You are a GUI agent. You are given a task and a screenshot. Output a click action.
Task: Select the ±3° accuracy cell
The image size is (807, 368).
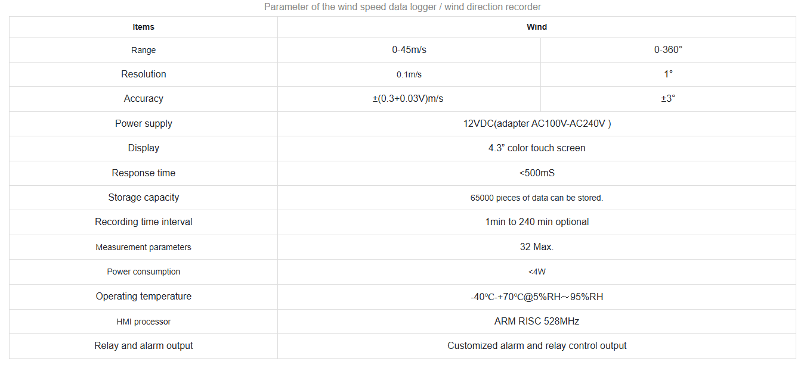pos(668,99)
